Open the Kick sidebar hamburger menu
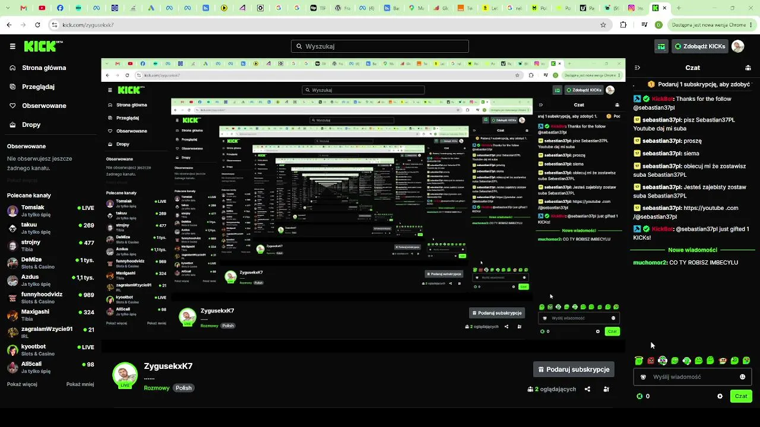 [x=12, y=46]
